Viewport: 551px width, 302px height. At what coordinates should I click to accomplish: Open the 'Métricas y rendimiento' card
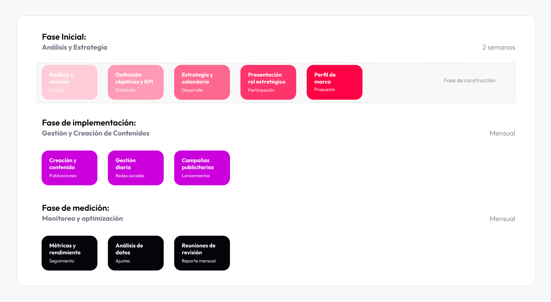[69, 253]
